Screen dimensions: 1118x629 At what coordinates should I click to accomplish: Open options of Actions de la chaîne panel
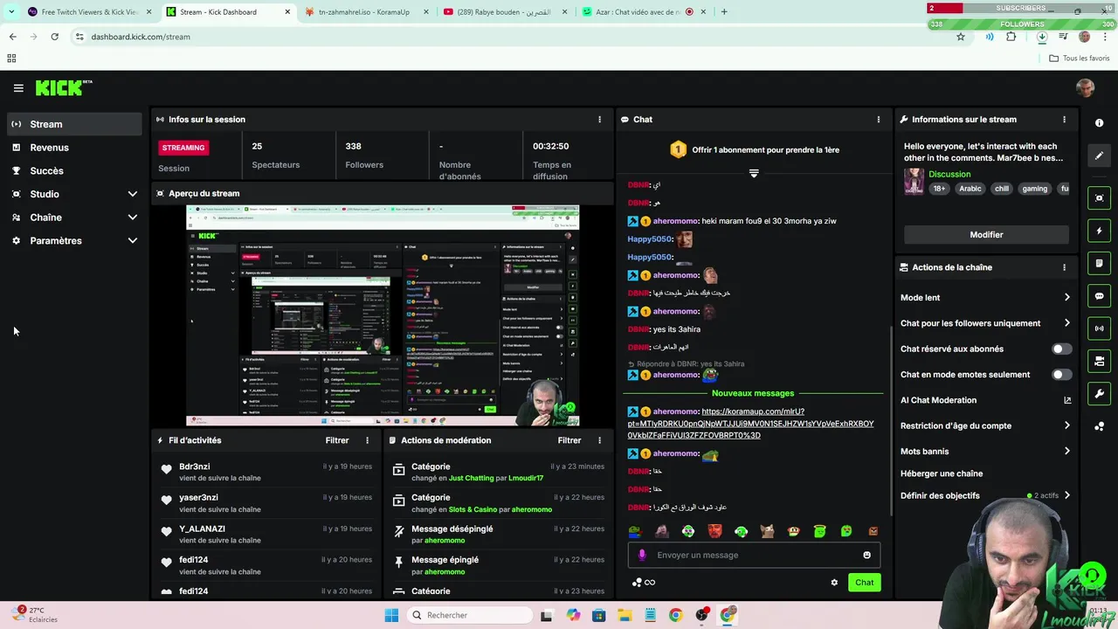click(x=1064, y=267)
